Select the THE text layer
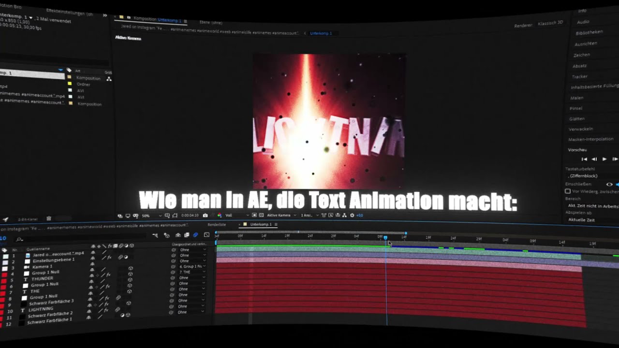Image resolution: width=619 pixels, height=348 pixels. coord(35,291)
